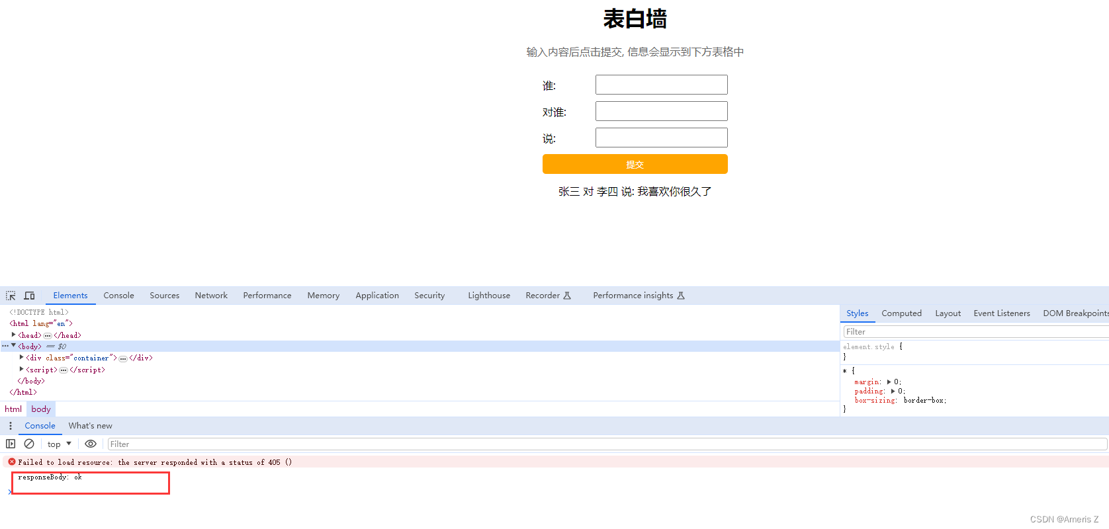Viewport: 1109px width, 529px height.
Task: Click the 405 status error message
Action: coord(155,462)
